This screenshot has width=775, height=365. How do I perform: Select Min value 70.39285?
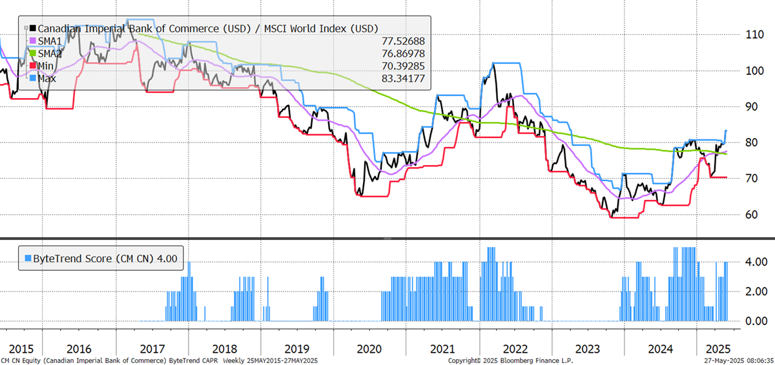click(x=404, y=66)
